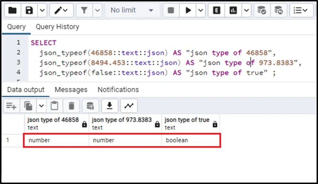Click the Open File folder icon
Screen dimensions: 318x184
tap(12, 11)
